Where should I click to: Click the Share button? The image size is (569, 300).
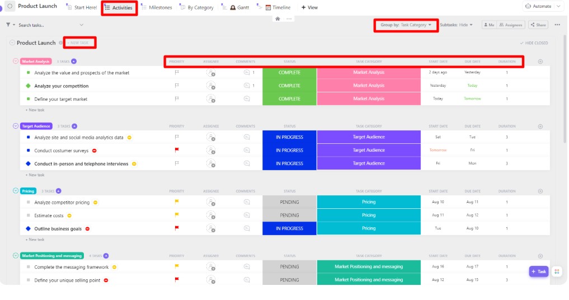(x=538, y=25)
